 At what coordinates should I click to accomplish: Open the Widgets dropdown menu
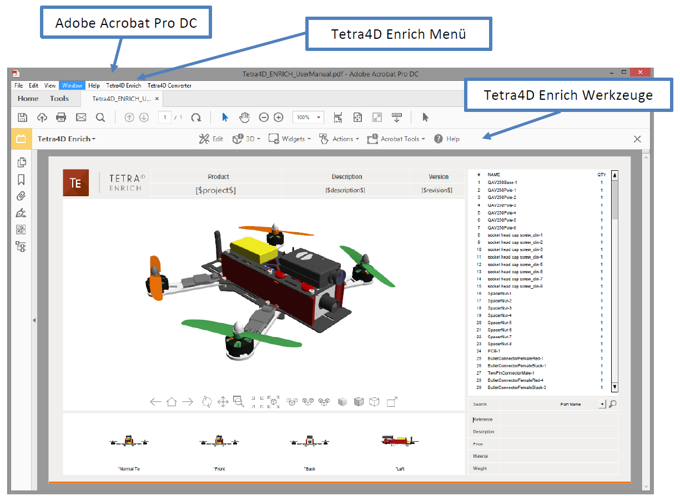[289, 139]
